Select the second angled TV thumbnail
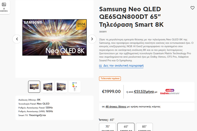 48,87
